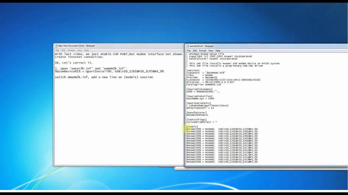Click the [Manufacturer] section header
Viewport: 348px width, 195px height.
point(196,113)
